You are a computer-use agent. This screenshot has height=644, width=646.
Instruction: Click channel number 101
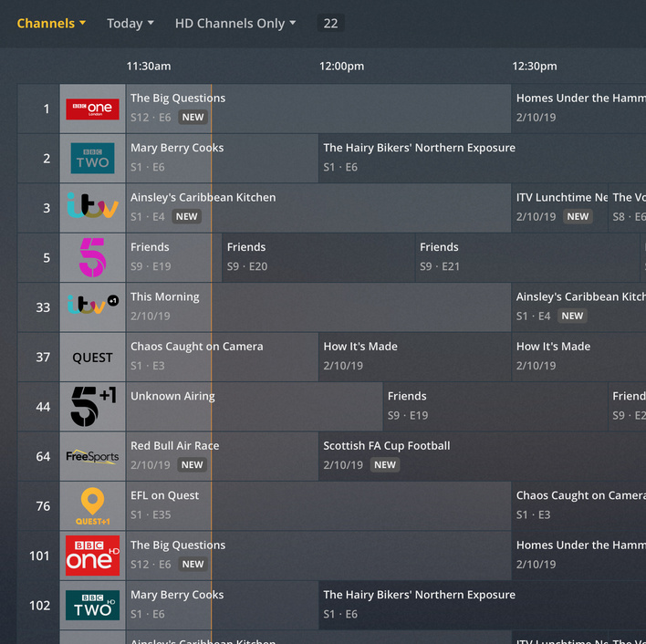click(x=39, y=556)
